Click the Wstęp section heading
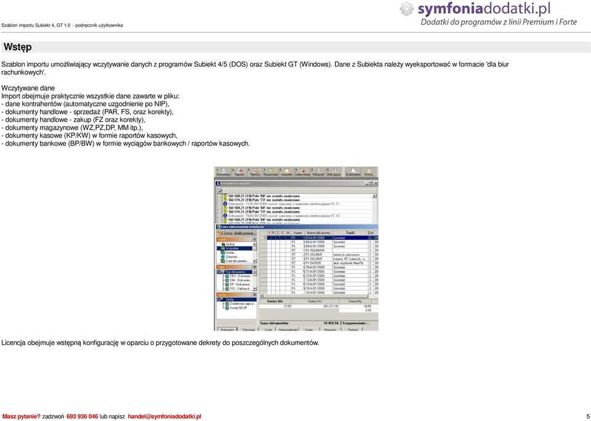This screenshot has width=591, height=421. (x=18, y=47)
